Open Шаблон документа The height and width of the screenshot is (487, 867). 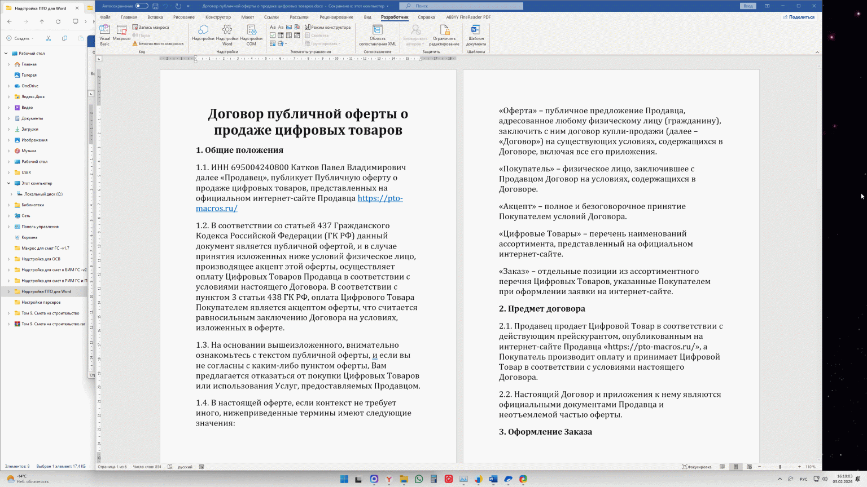[475, 36]
